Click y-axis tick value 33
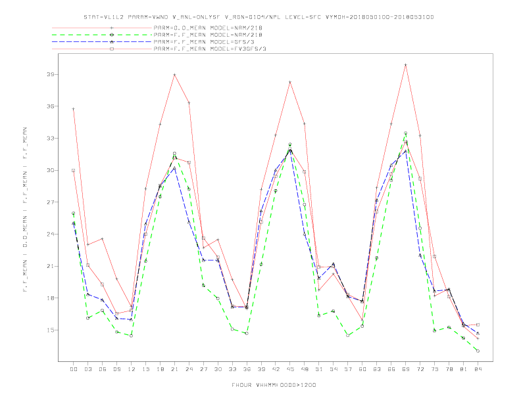 [50, 139]
